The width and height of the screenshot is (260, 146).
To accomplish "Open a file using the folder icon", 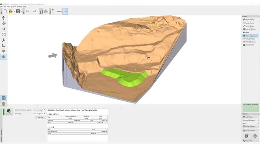I will (11, 11).
